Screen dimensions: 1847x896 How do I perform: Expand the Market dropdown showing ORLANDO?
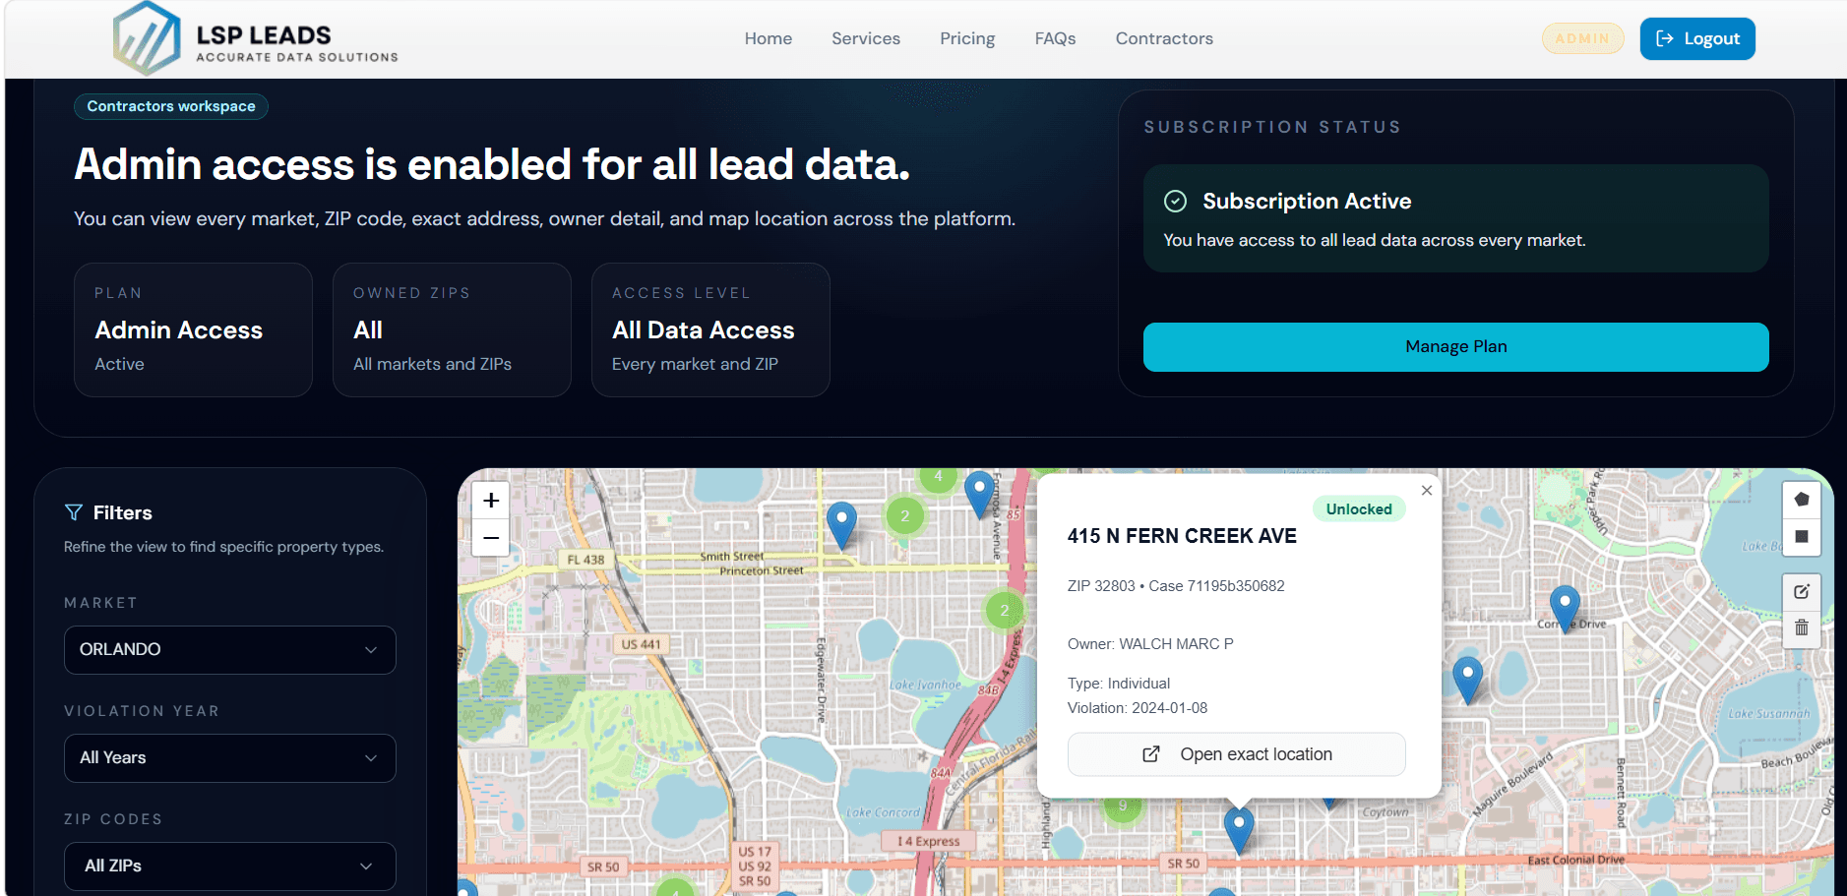pyautogui.click(x=230, y=650)
